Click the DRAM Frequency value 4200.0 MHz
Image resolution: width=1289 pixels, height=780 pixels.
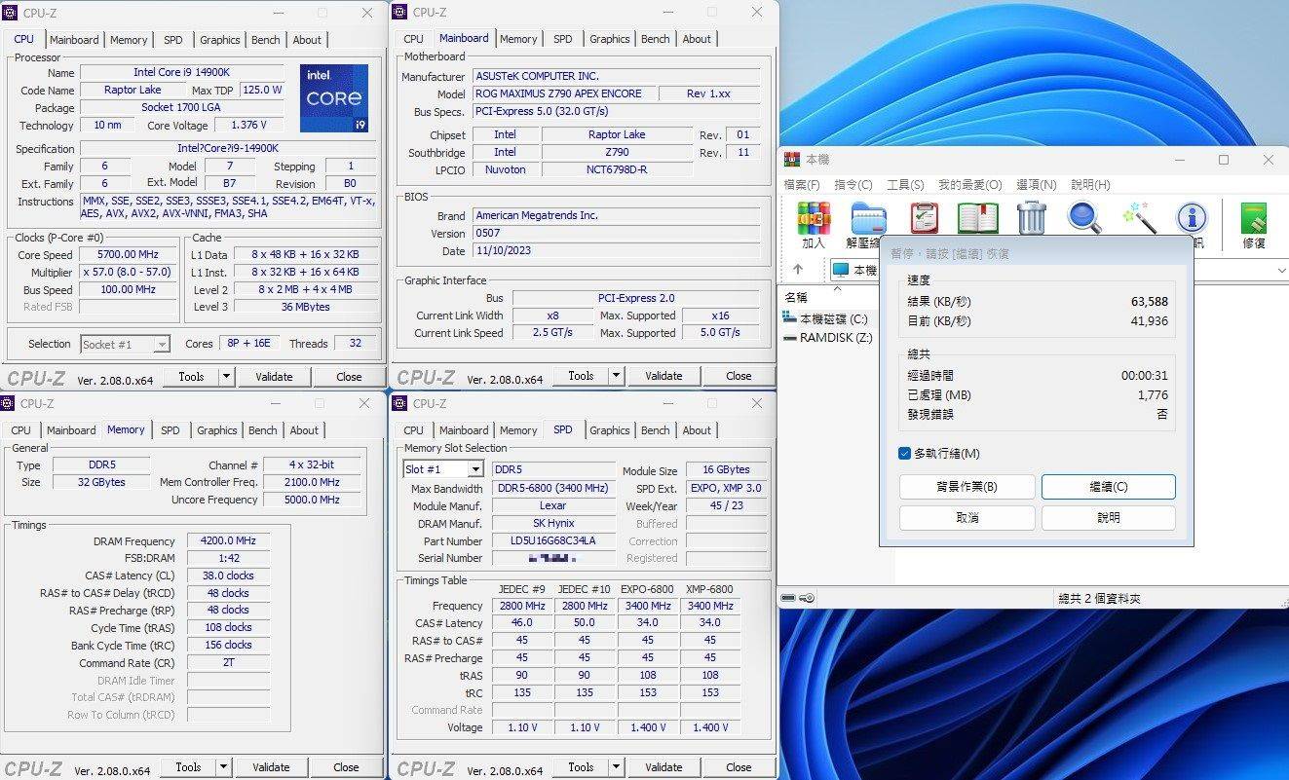point(228,541)
